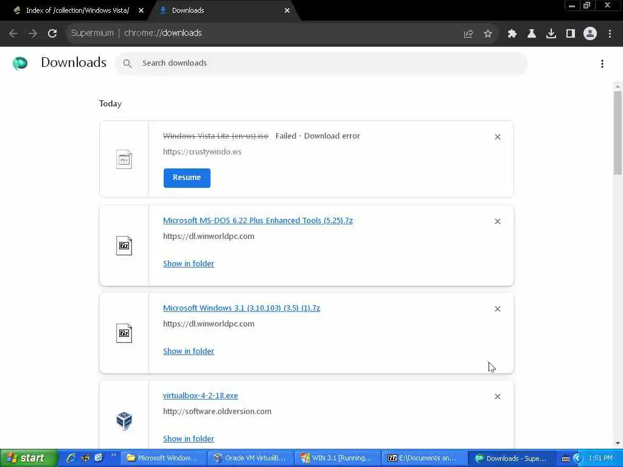Click the Windows 3.1 7z file icon
This screenshot has width=623, height=467.
coord(124,333)
